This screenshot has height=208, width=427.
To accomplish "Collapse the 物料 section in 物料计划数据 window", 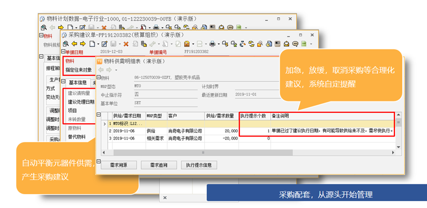I will [x=41, y=35].
